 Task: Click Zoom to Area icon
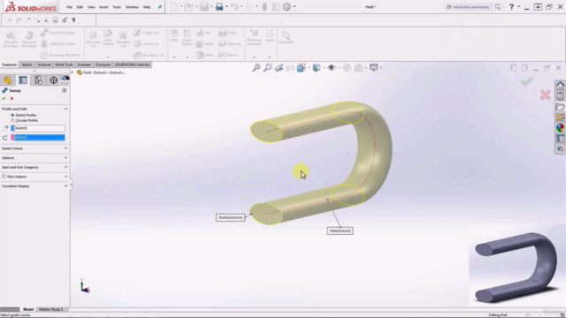(268, 68)
